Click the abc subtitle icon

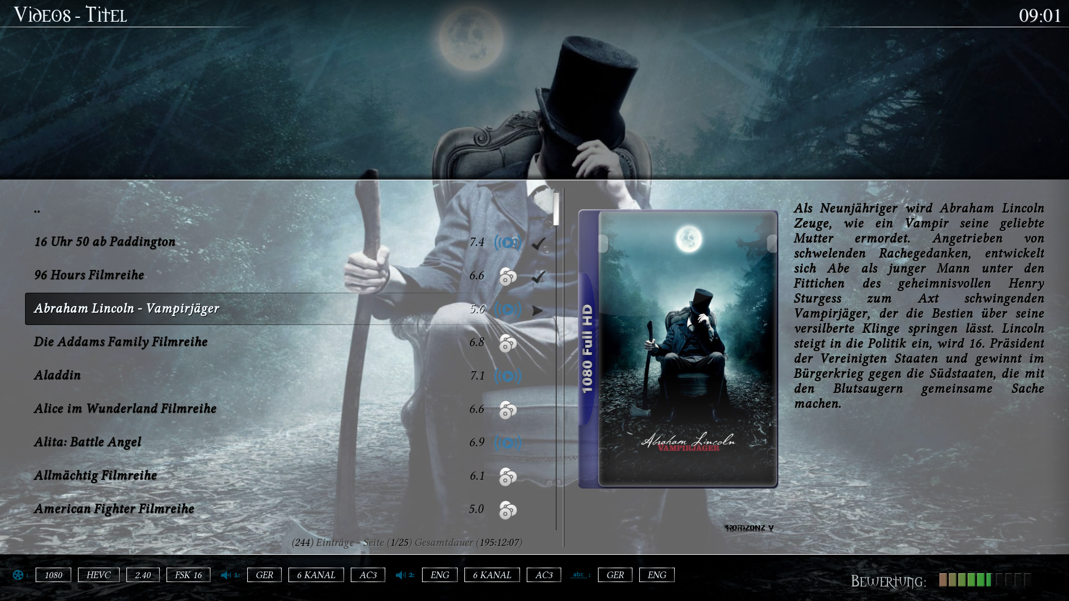tap(578, 575)
